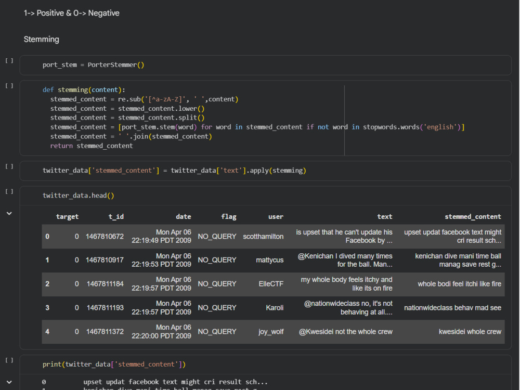Select the Stemming heading text cell

[x=42, y=39]
